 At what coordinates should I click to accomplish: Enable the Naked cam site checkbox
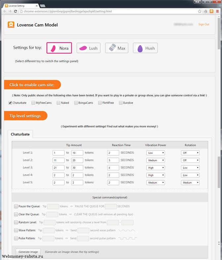[x=58, y=103]
